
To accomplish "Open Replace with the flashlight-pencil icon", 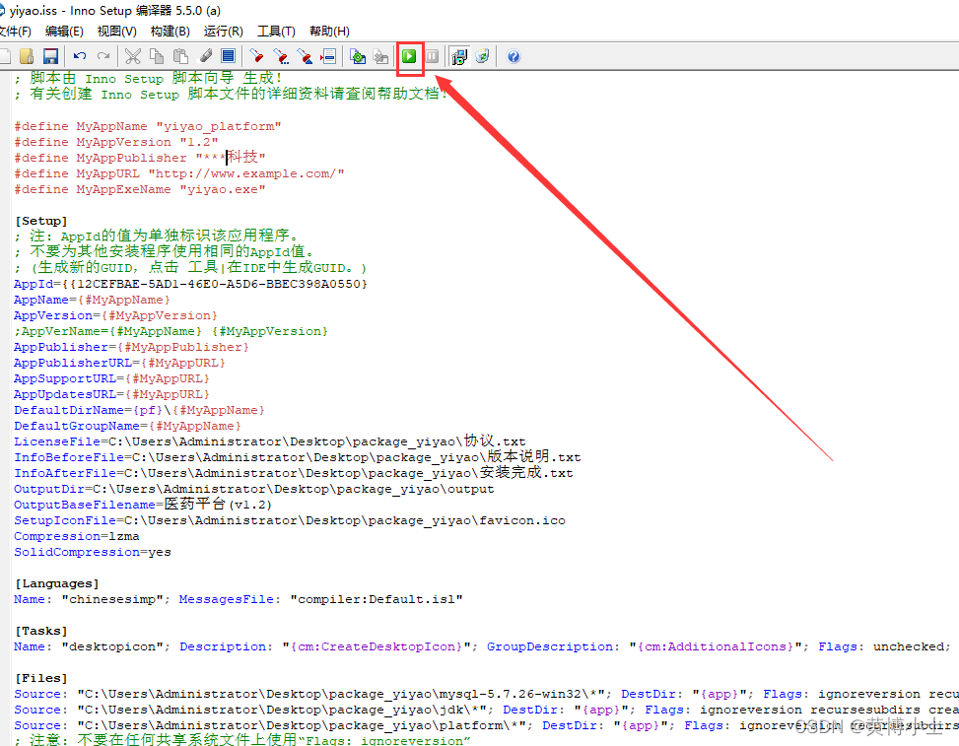I will coord(305,56).
